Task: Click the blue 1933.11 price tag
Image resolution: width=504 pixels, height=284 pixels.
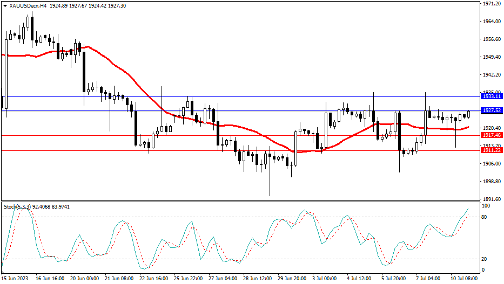Action: (x=492, y=96)
